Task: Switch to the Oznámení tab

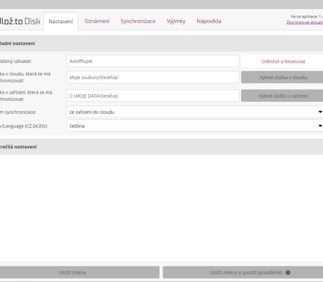Action: [97, 21]
